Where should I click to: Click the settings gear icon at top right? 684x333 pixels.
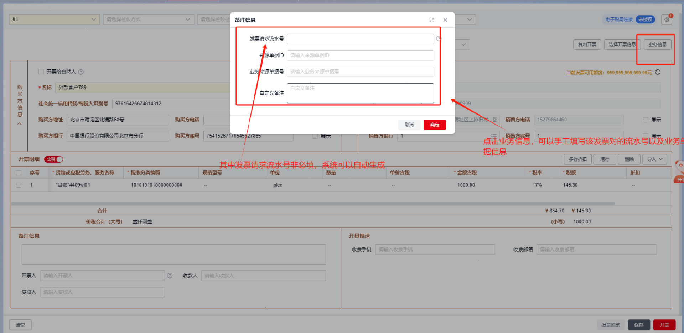pos(667,20)
